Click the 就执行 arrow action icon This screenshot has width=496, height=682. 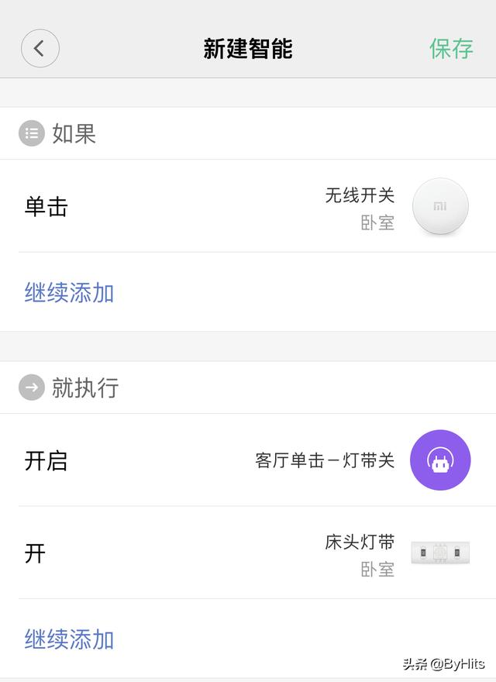pyautogui.click(x=29, y=388)
